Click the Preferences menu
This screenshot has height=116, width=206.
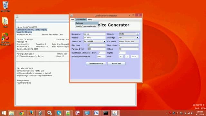81,20
